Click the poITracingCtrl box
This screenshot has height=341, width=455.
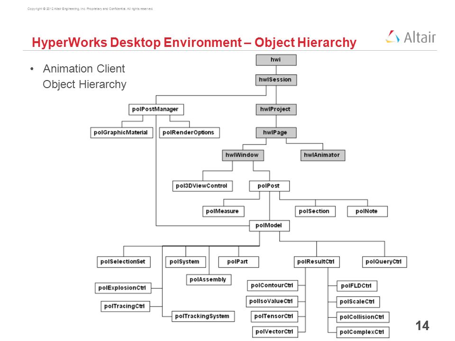pos(125,306)
